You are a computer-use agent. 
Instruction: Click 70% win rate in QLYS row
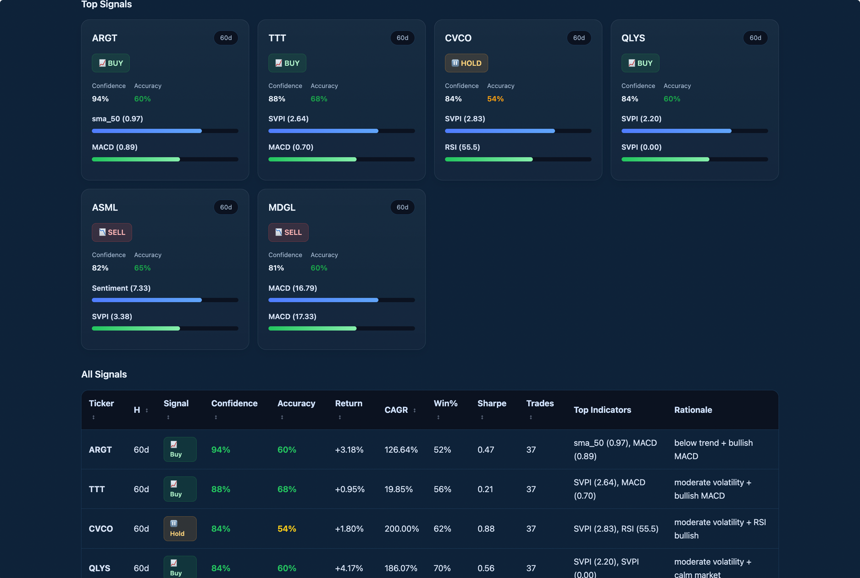click(442, 568)
